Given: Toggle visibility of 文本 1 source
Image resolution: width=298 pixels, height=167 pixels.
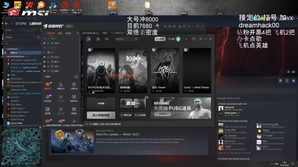Looking at the screenshot, I should pos(44,66).
